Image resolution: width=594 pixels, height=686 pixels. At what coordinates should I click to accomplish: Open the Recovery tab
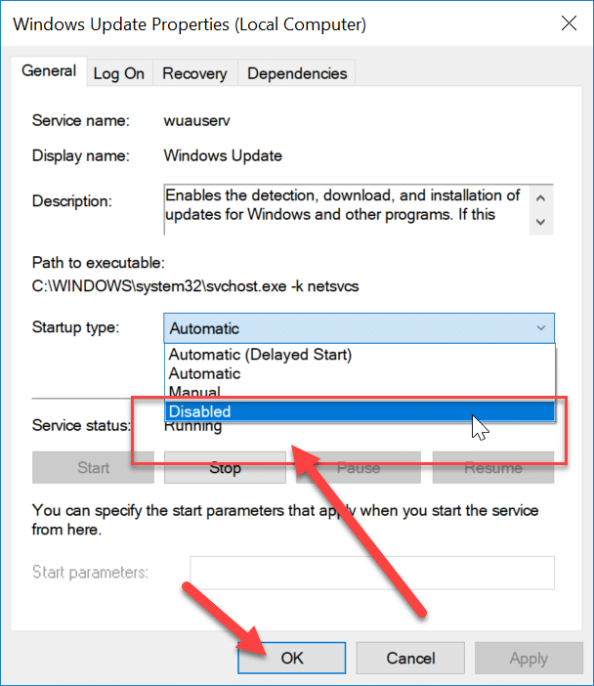click(x=194, y=73)
